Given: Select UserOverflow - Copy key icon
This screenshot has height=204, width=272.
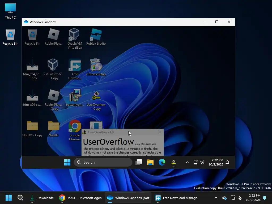Looking at the screenshot, I should (x=96, y=101).
